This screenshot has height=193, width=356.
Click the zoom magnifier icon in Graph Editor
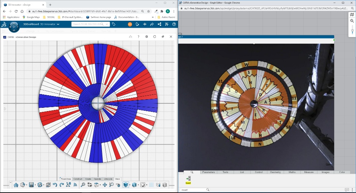point(352,21)
